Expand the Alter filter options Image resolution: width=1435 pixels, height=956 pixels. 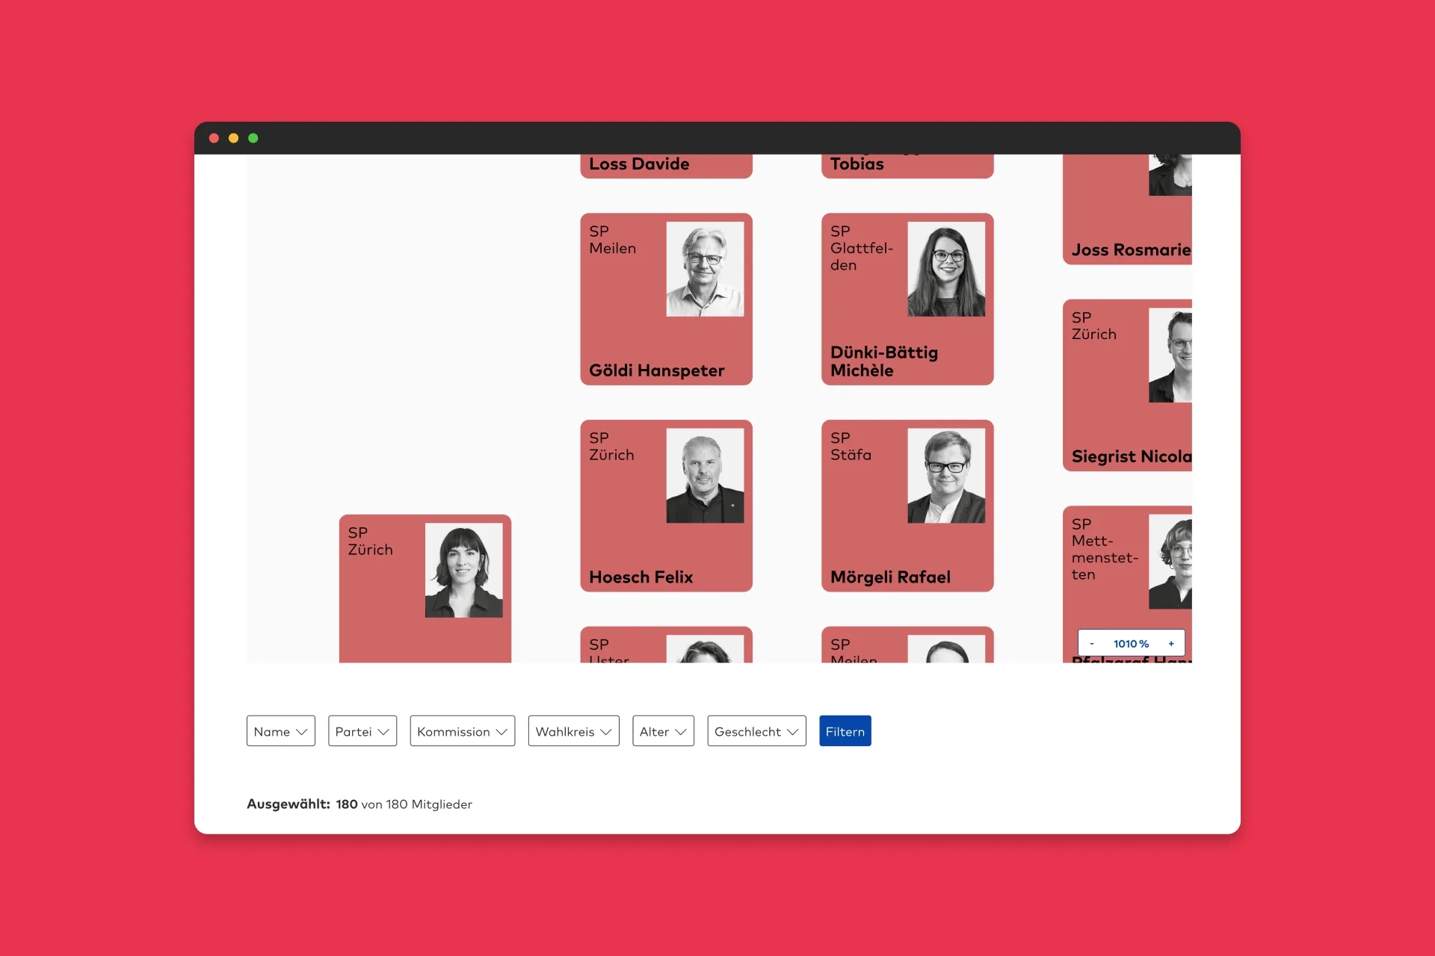(x=662, y=730)
